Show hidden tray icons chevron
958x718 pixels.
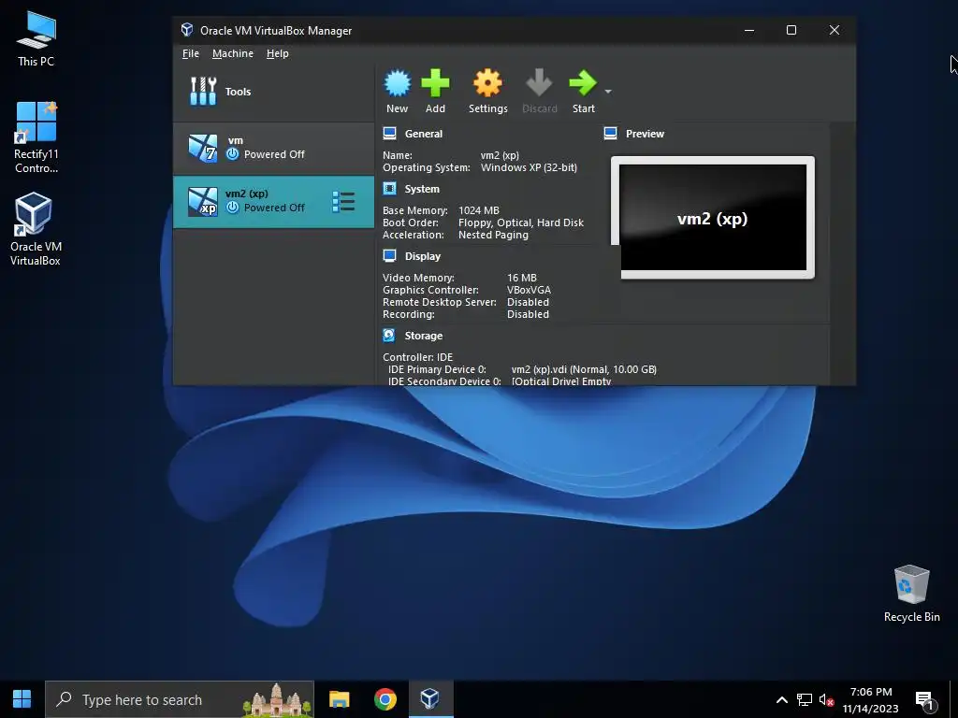(781, 699)
